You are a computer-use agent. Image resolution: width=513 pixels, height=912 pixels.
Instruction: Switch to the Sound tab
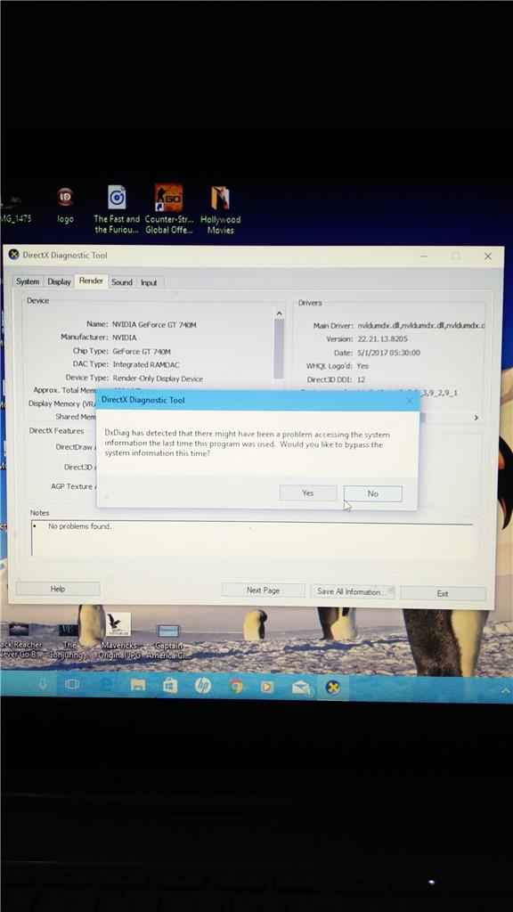[x=122, y=282]
